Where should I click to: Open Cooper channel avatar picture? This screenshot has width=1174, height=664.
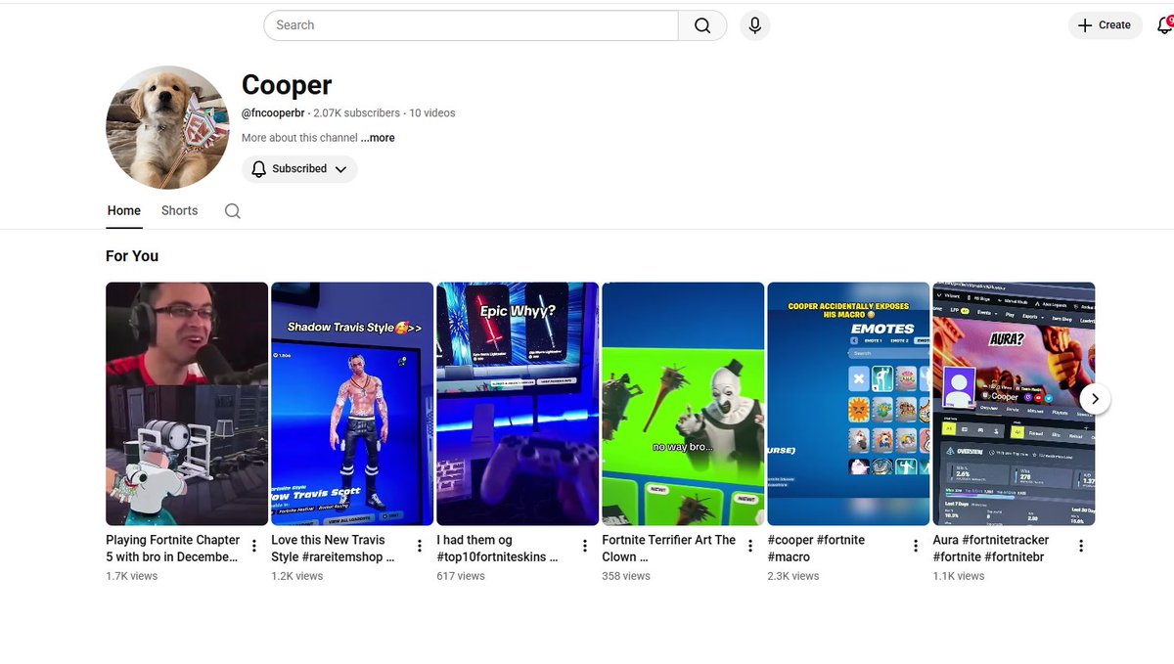click(167, 127)
